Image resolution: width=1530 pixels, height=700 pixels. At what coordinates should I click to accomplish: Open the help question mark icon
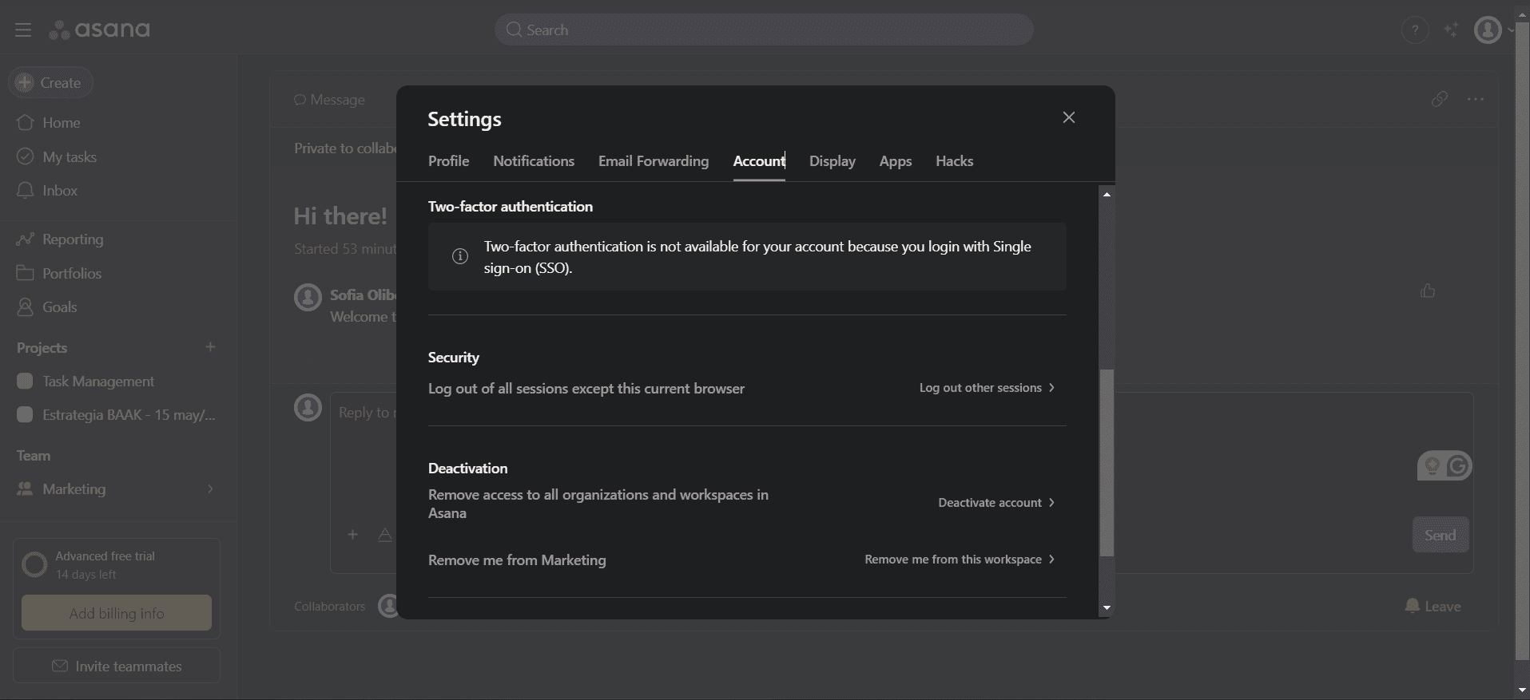[1415, 30]
